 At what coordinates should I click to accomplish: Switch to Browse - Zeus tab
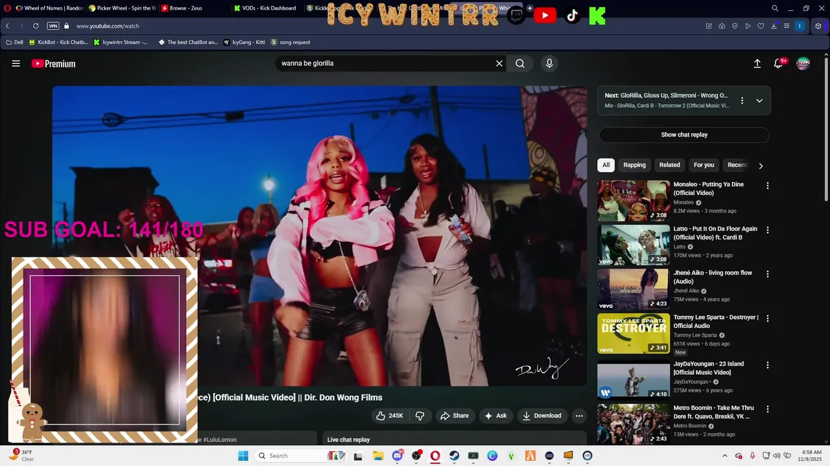(195, 8)
